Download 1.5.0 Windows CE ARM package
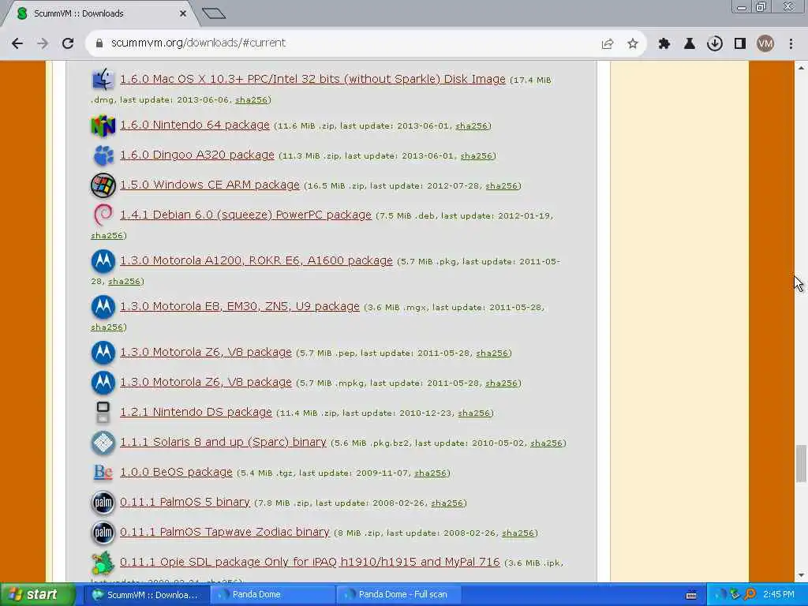The height and width of the screenshot is (606, 808). point(209,185)
